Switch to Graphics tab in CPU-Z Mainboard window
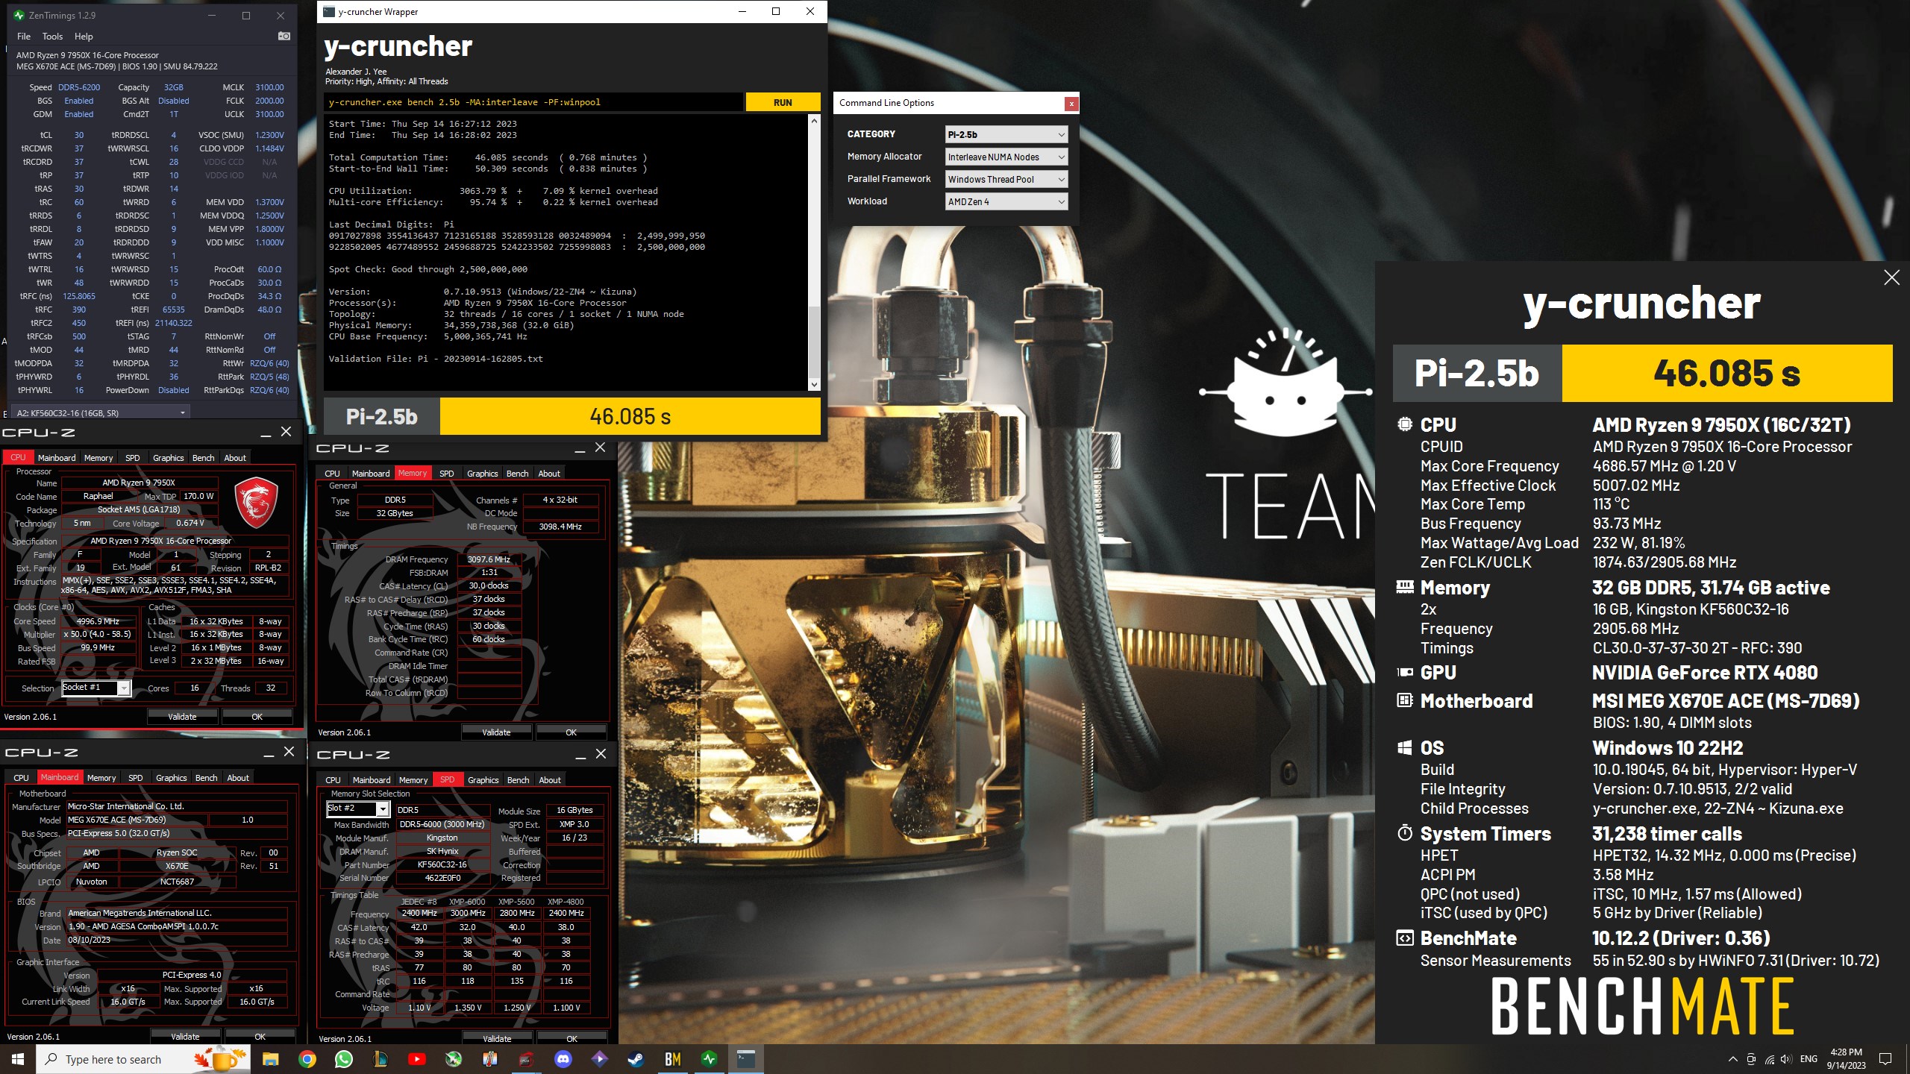The width and height of the screenshot is (1910, 1074). coord(171,778)
